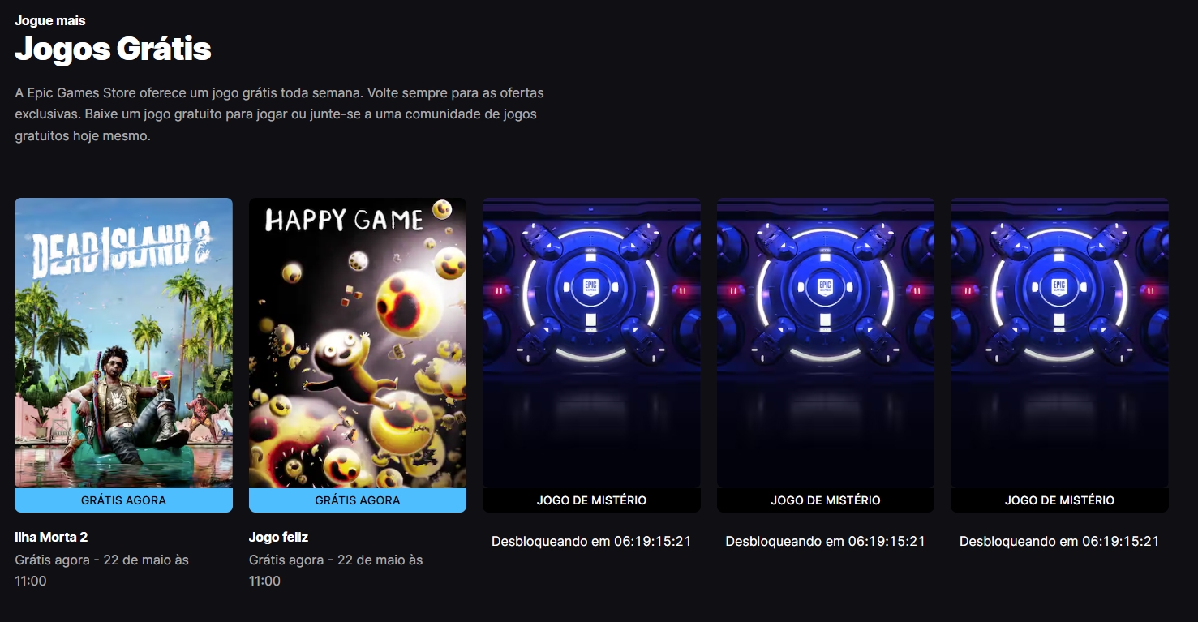Image resolution: width=1198 pixels, height=622 pixels.
Task: Select the first JOGO DE MISTÉRIO label
Action: click(x=591, y=500)
